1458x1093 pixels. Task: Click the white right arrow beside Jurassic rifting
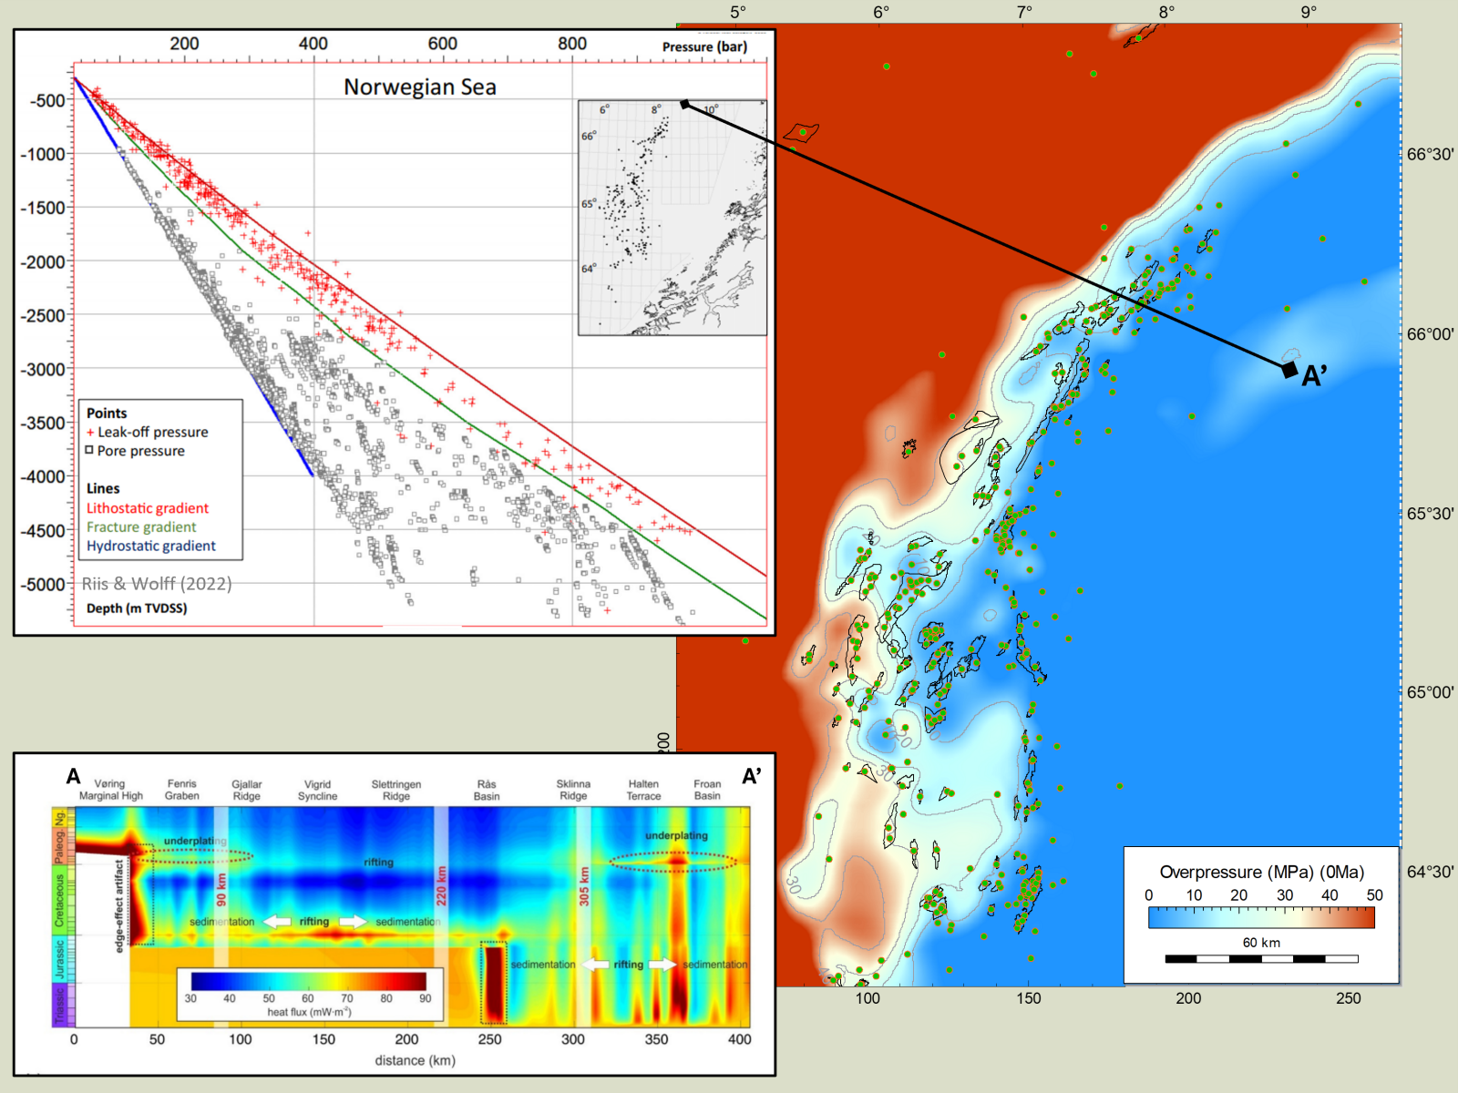662,965
